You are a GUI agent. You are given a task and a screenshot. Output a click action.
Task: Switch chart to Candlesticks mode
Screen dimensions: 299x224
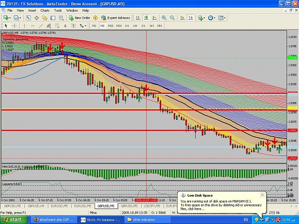(146, 18)
